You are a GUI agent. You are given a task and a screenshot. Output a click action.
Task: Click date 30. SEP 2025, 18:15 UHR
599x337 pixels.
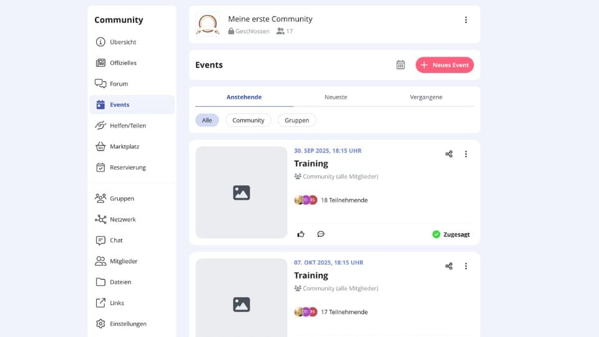click(328, 150)
